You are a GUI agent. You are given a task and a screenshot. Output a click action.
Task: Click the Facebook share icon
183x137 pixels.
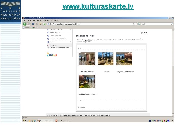point(50,55)
